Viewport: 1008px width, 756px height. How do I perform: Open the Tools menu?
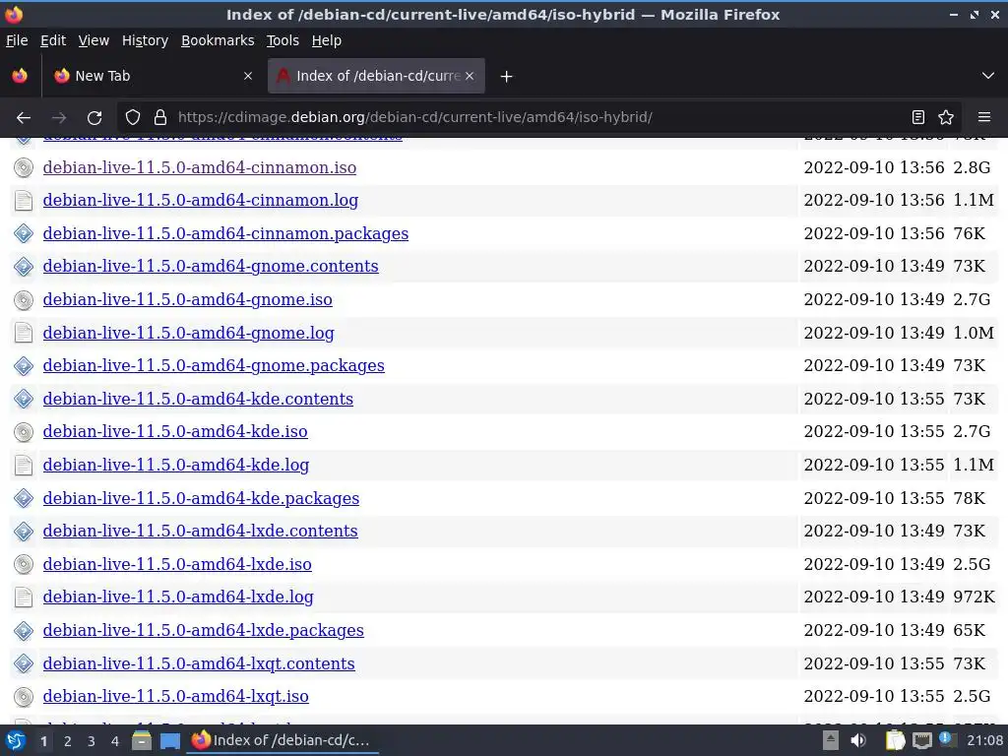(283, 40)
